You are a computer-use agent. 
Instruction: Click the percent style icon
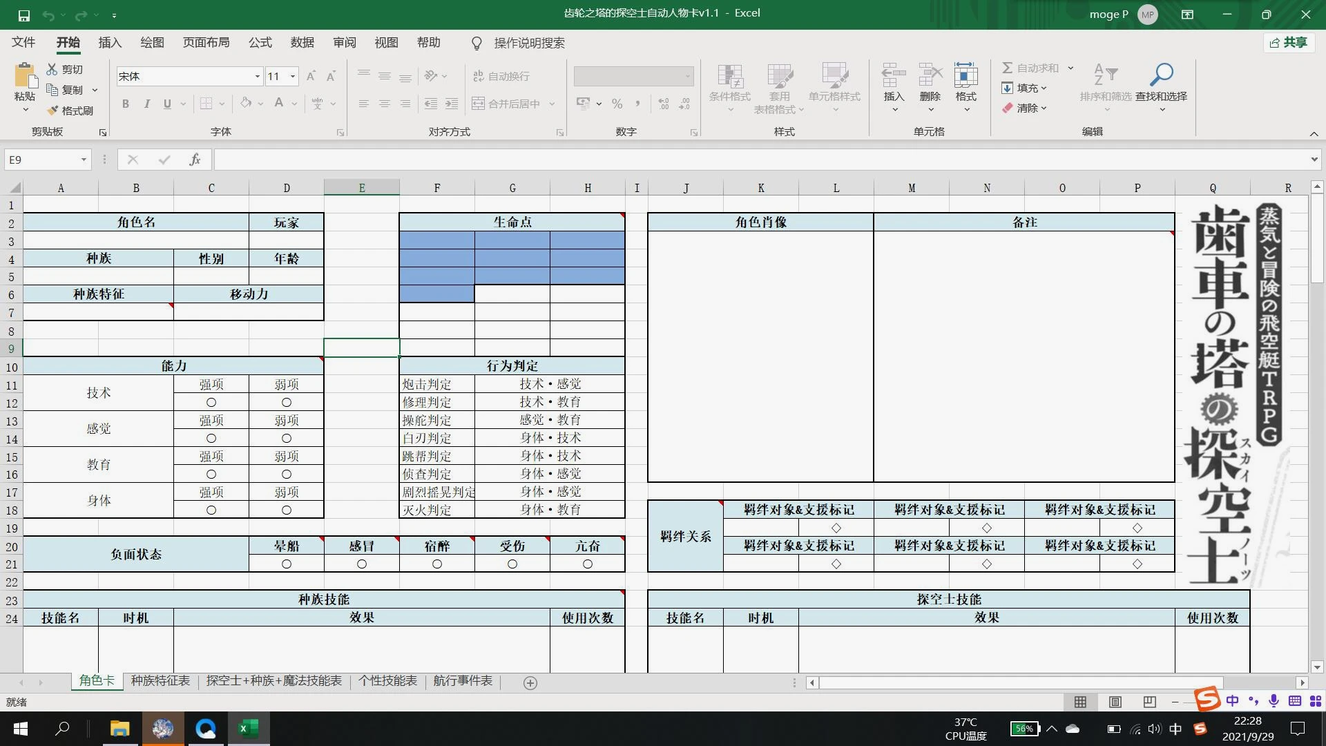617,104
